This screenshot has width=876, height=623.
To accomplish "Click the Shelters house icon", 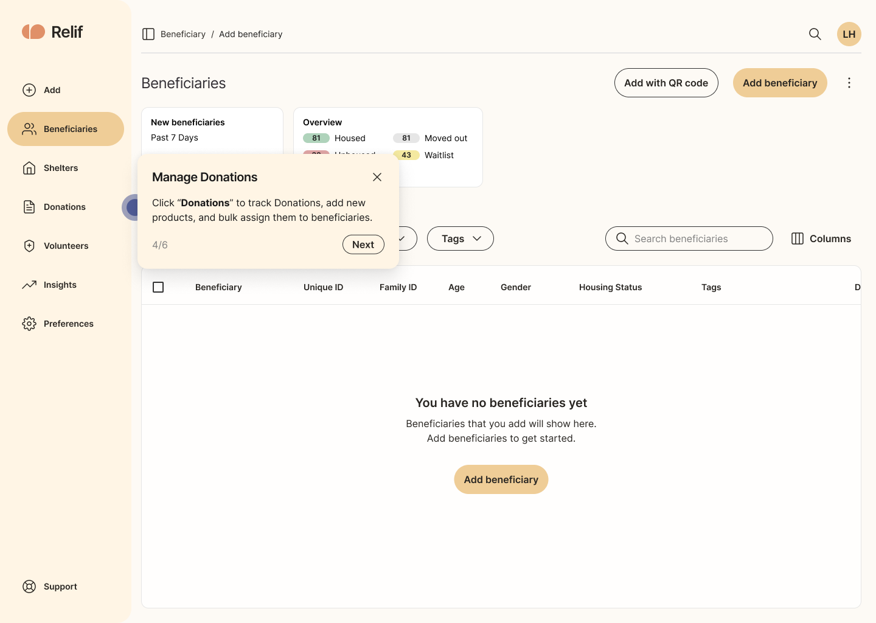I will point(29,168).
